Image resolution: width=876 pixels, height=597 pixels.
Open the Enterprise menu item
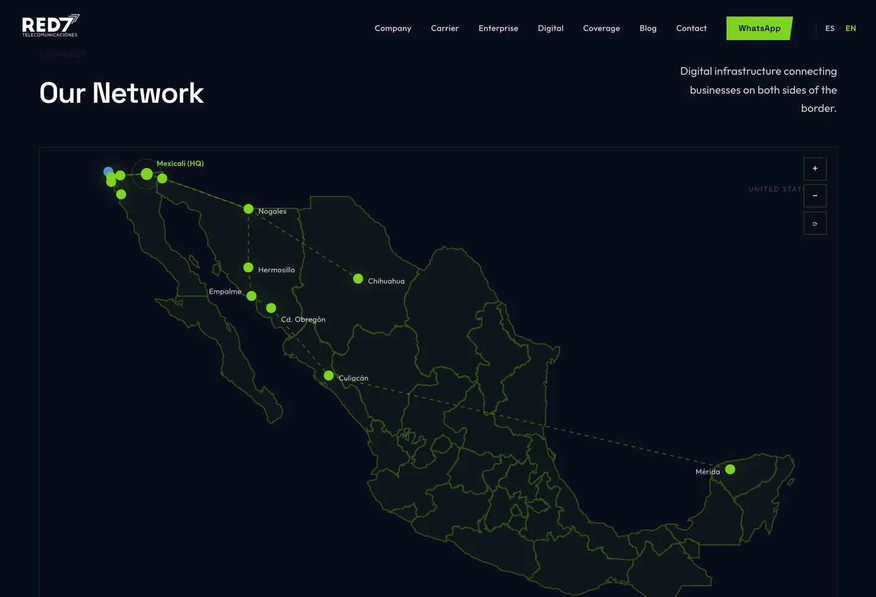(x=498, y=29)
